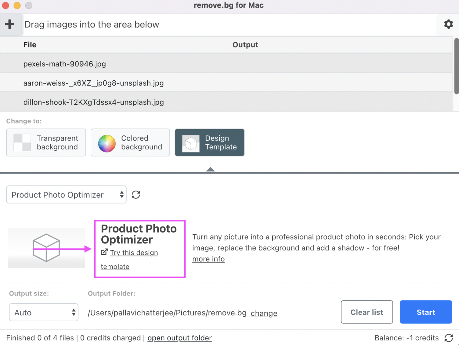Click the Product Photo Optimizer heading
This screenshot has height=349, width=459.
(139, 234)
